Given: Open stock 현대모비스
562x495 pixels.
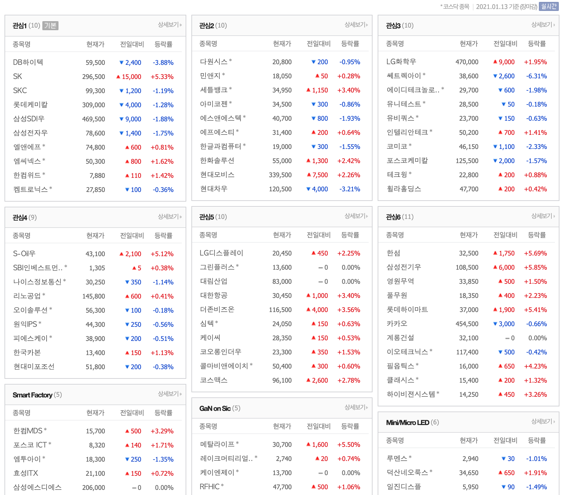Looking at the screenshot, I should [217, 175].
